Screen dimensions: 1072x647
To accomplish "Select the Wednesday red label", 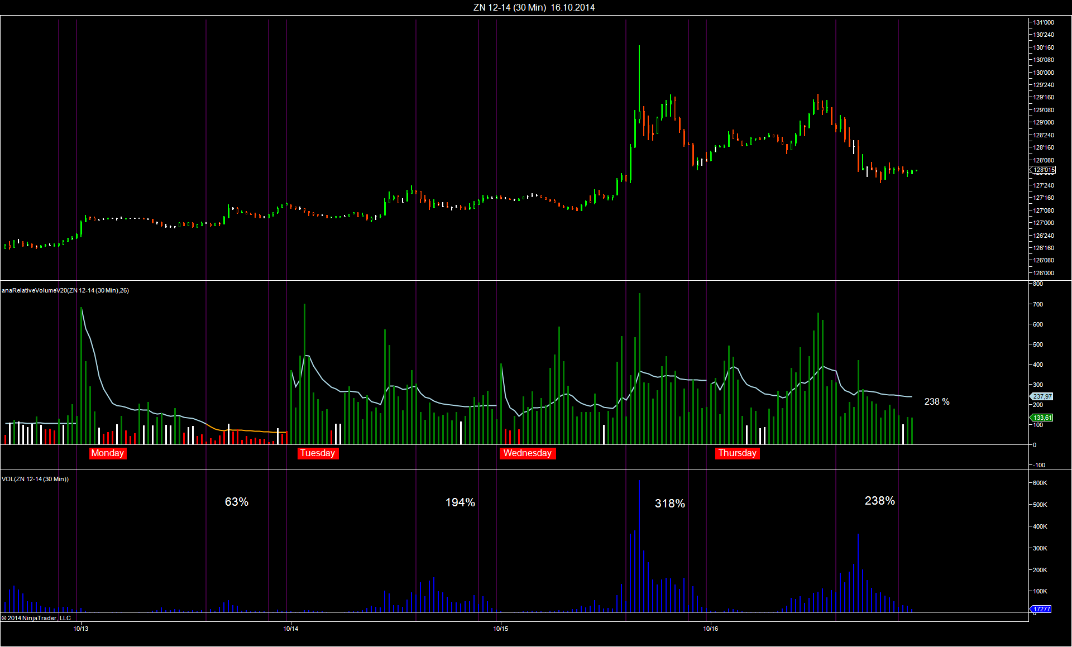I will [x=528, y=453].
